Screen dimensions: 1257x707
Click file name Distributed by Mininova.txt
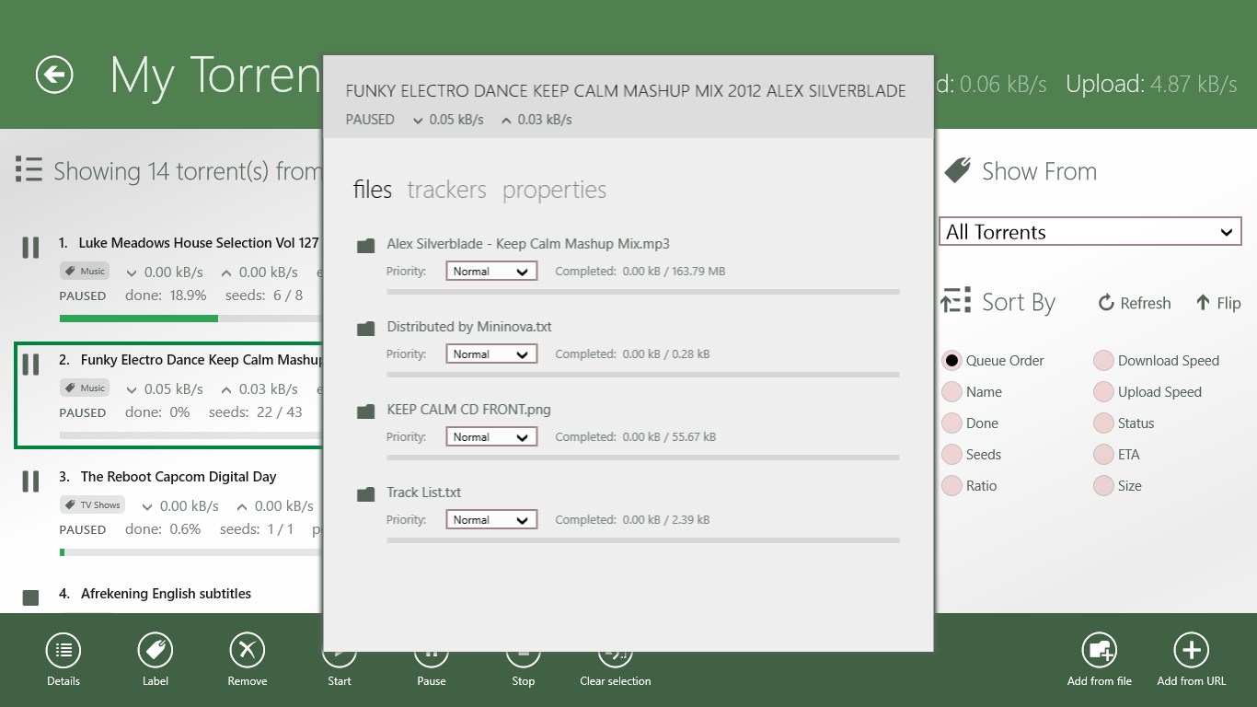(469, 327)
